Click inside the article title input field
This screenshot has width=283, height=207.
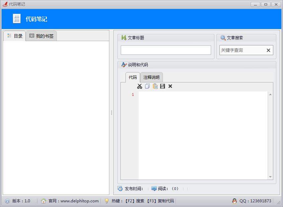(165, 50)
